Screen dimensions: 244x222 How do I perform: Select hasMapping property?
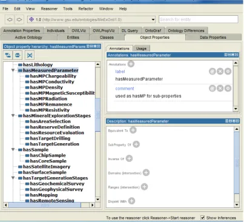44,195
